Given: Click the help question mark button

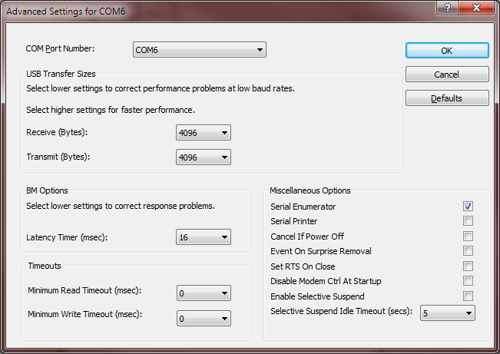Looking at the screenshot, I should (446, 8).
